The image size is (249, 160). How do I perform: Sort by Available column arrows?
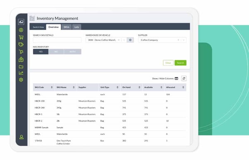coord(161,87)
